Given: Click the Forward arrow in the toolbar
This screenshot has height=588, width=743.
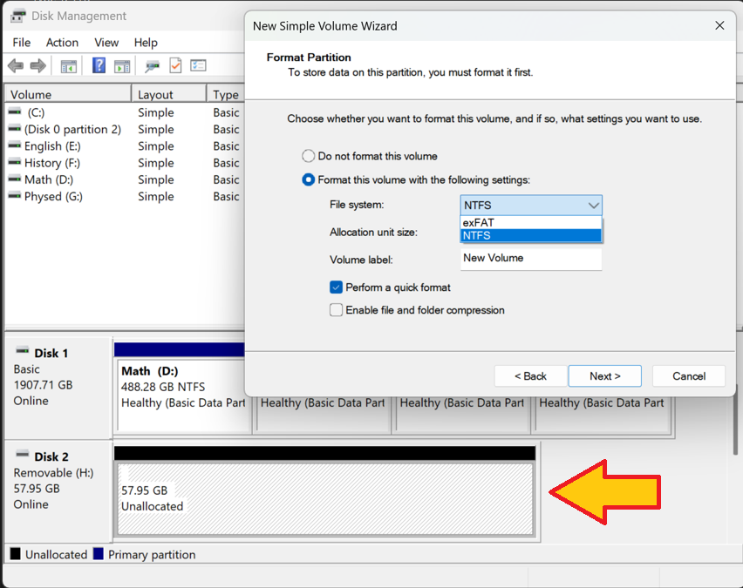Looking at the screenshot, I should [x=37, y=66].
